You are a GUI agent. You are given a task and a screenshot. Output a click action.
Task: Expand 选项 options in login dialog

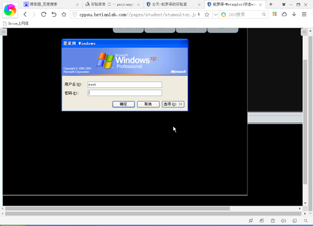173,104
